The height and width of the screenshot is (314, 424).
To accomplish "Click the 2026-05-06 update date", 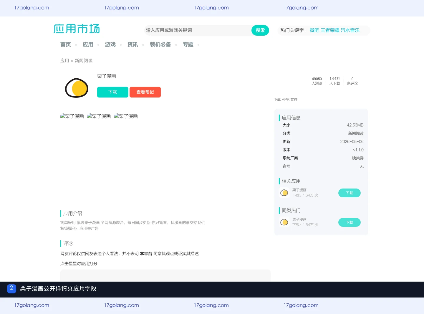I will coord(352,142).
